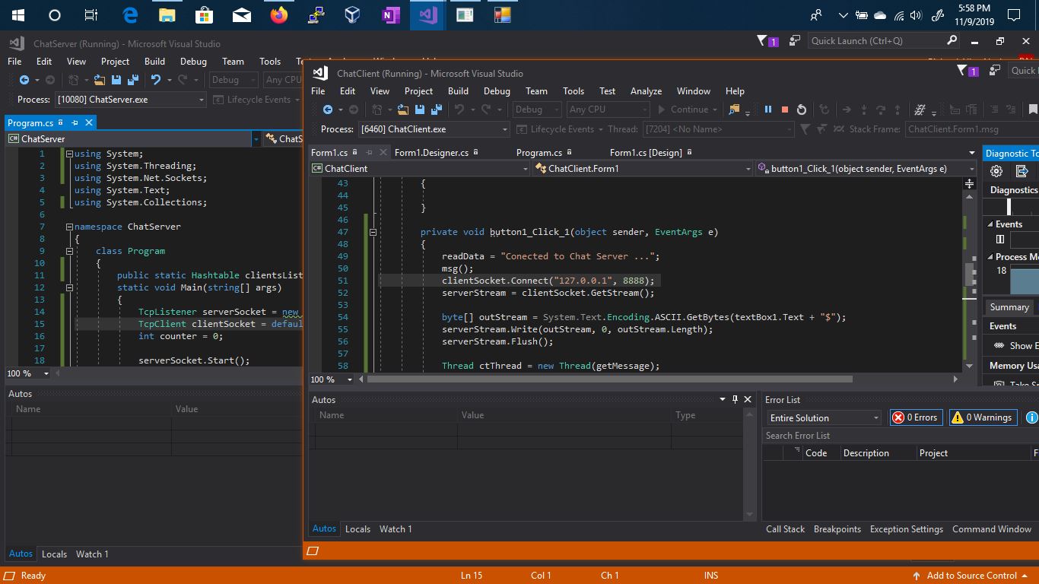
Task: Open the Breakpoints window tab
Action: (837, 529)
